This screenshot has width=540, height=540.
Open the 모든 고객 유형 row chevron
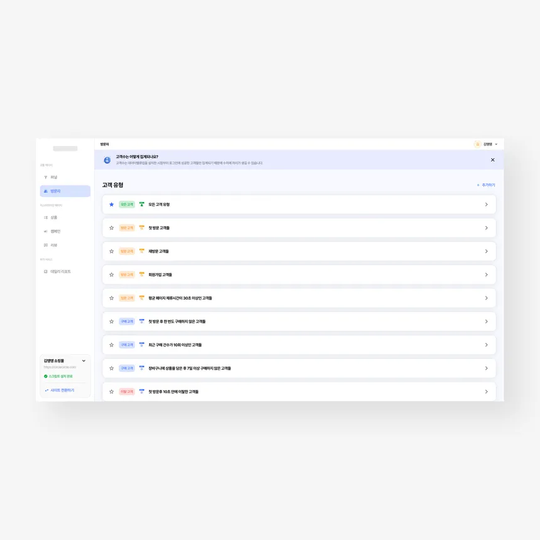pos(486,205)
